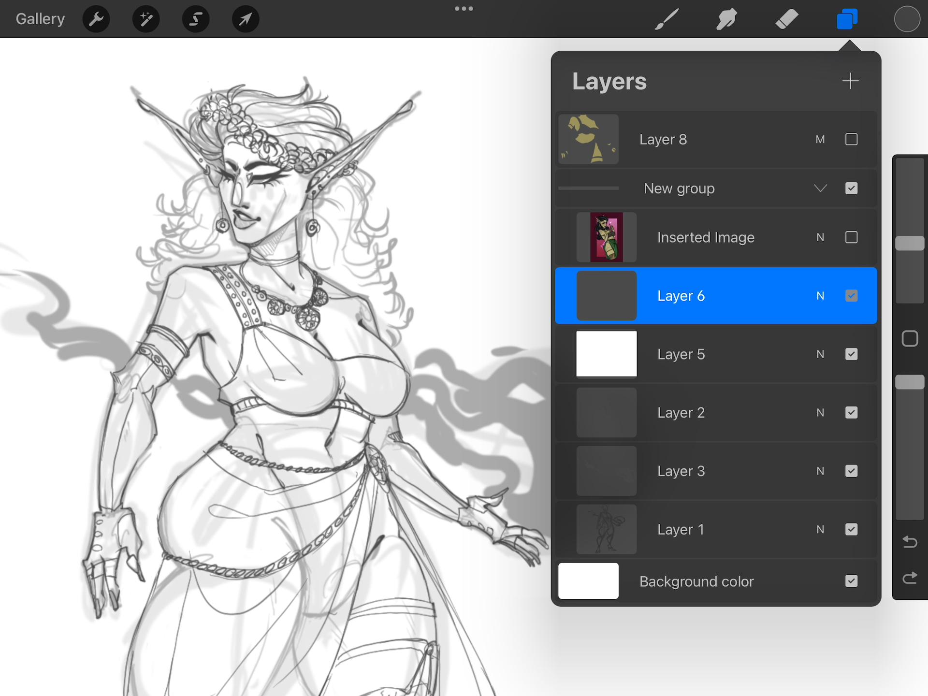Open blend mode N for Layer 2
The width and height of the screenshot is (928, 696).
pyautogui.click(x=820, y=413)
